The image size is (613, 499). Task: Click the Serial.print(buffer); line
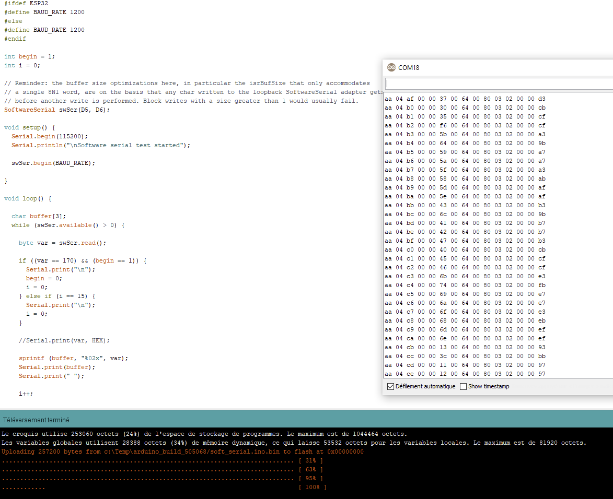57,367
